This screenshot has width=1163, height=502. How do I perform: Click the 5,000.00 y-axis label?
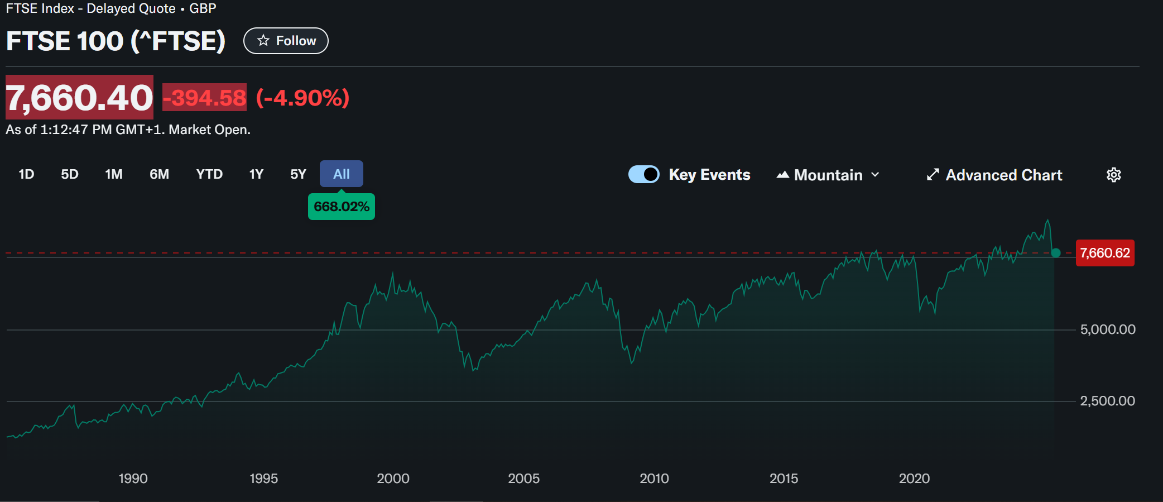point(1108,329)
